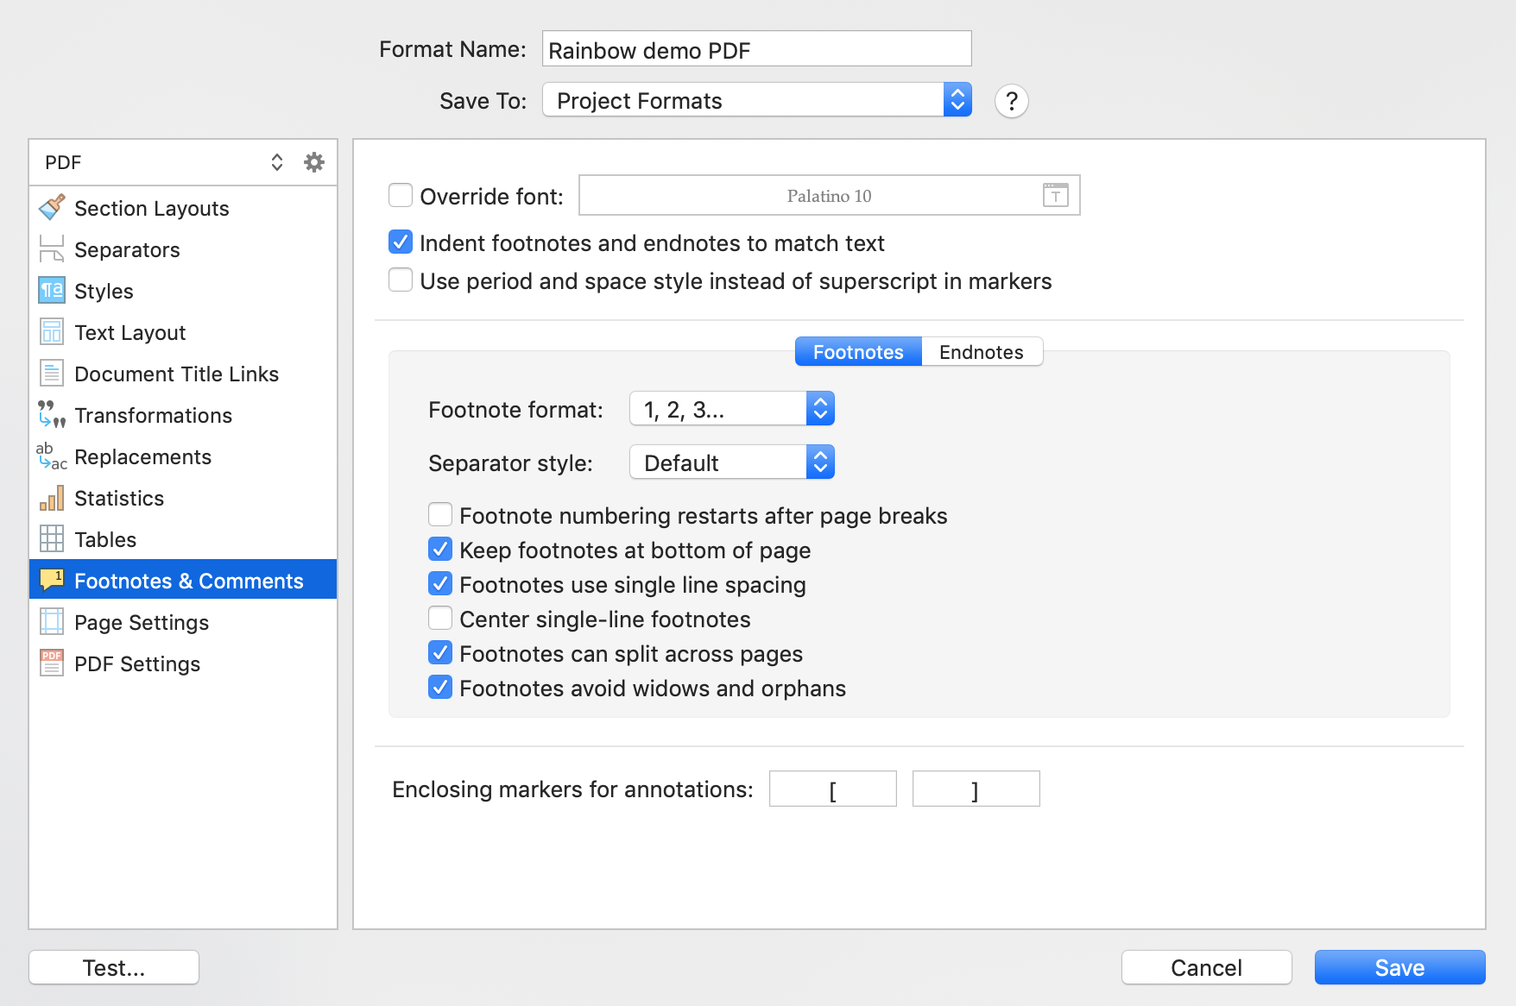The image size is (1516, 1006).
Task: Click the PDF Settings document icon
Action: (52, 663)
